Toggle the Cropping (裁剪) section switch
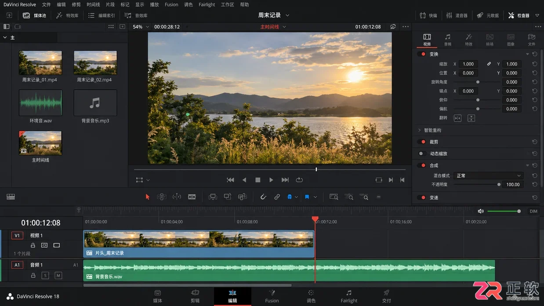Screen dimensions: 544x306 (x=422, y=142)
